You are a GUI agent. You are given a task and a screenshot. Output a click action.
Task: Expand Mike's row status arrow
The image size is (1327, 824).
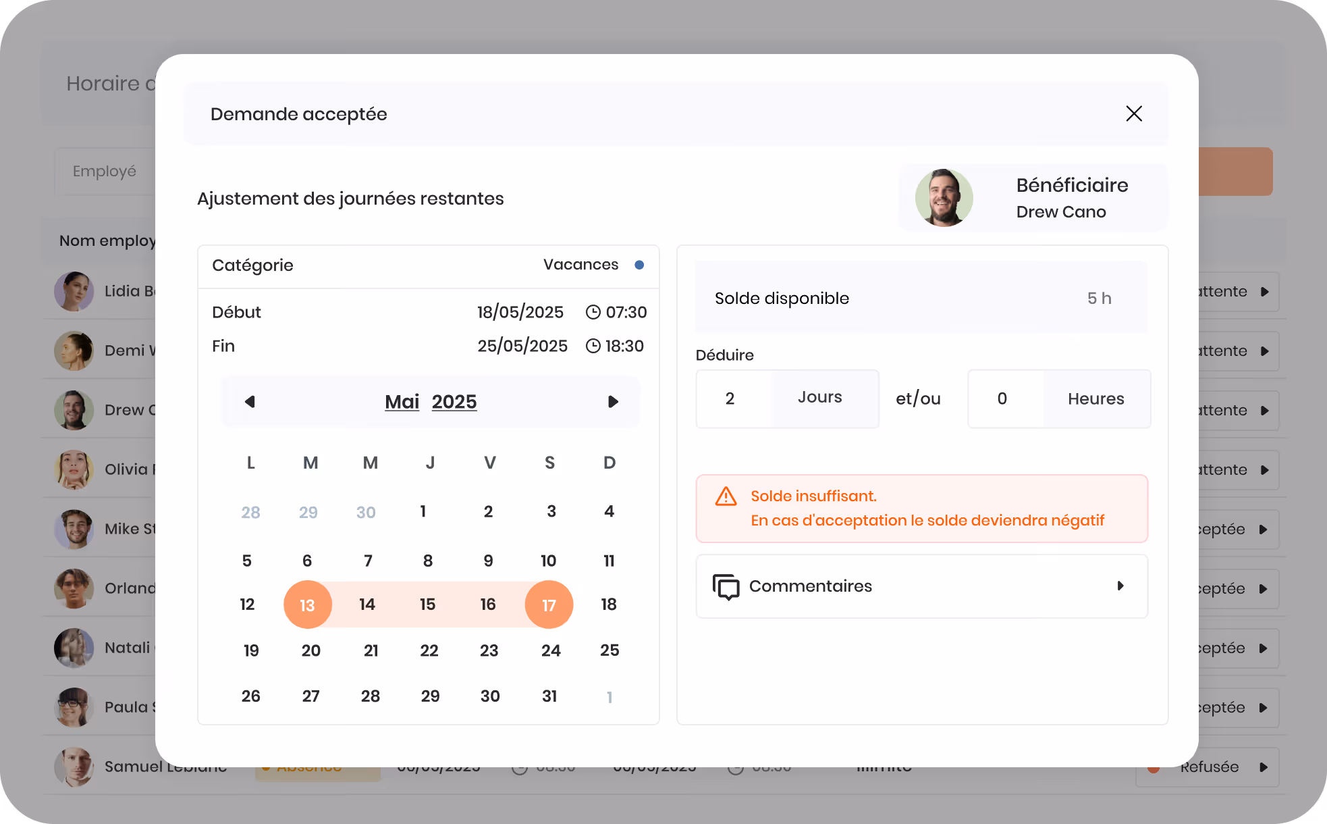1264,530
